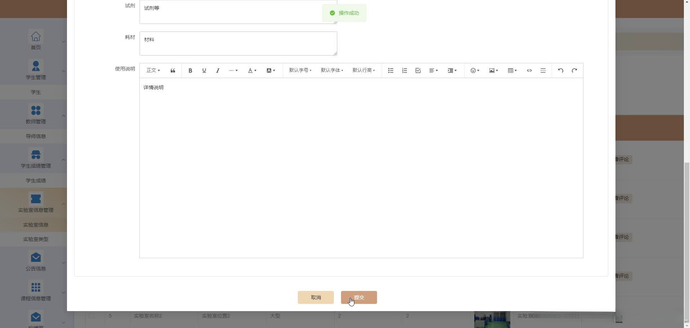Screen dimensions: 690x328
Task: Click the 实验室位置2 table cell
Action: click(216, 316)
